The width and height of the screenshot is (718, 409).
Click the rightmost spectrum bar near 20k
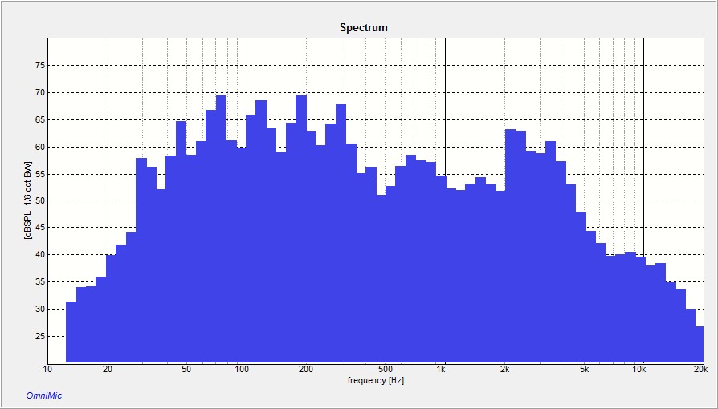(x=700, y=345)
